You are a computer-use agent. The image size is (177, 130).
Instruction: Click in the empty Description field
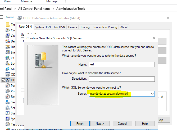(122, 79)
